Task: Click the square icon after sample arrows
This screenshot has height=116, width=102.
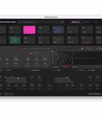Action: [x=82, y=48]
